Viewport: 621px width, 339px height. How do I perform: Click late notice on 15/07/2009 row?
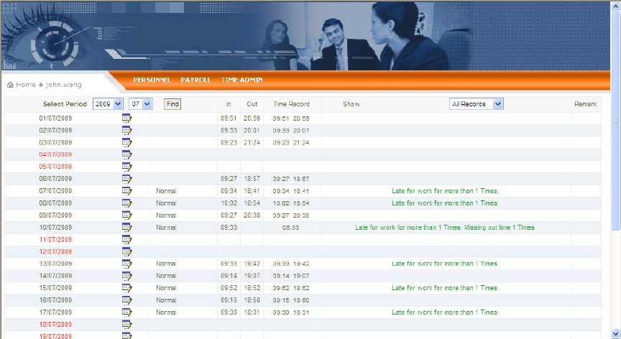click(x=444, y=288)
